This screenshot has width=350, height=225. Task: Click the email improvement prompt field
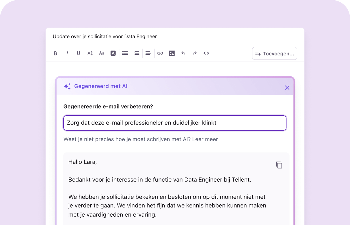click(174, 123)
